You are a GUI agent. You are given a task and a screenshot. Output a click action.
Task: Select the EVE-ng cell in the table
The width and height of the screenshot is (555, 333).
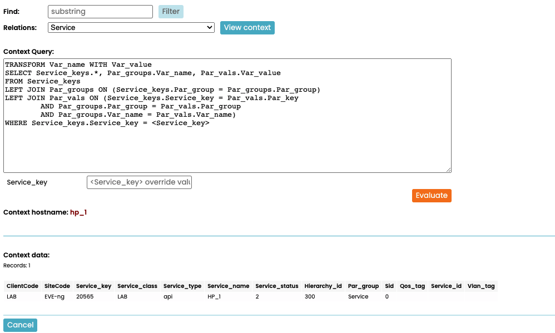click(x=54, y=297)
